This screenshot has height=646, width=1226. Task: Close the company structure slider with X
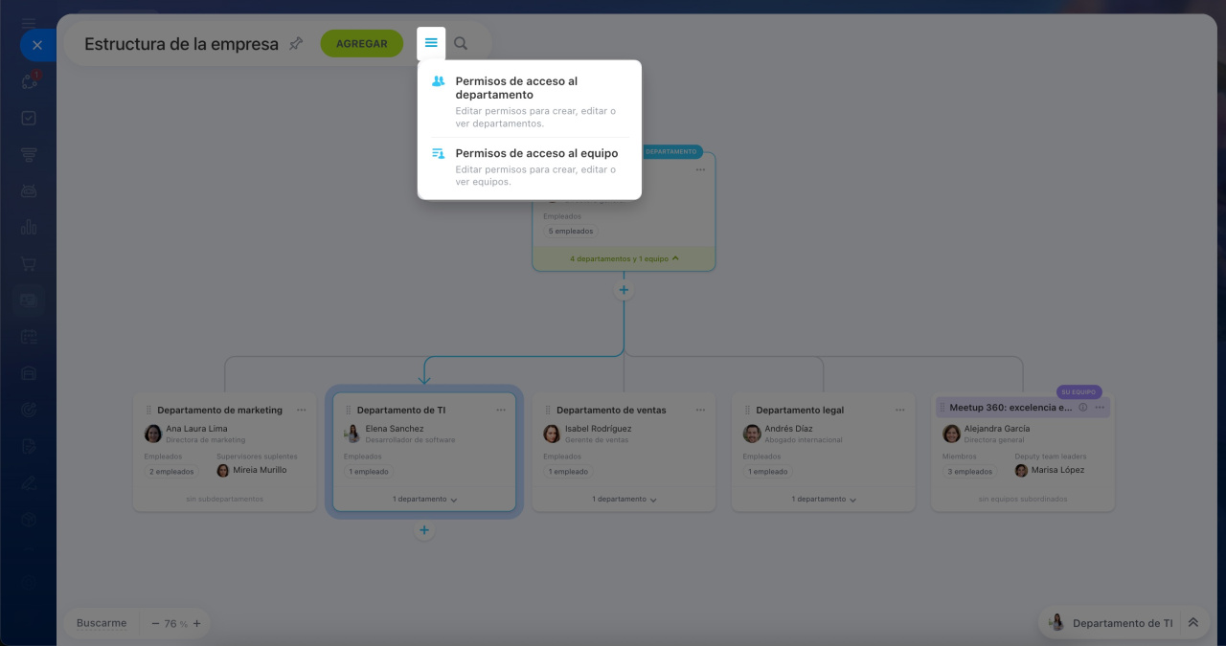(36, 45)
